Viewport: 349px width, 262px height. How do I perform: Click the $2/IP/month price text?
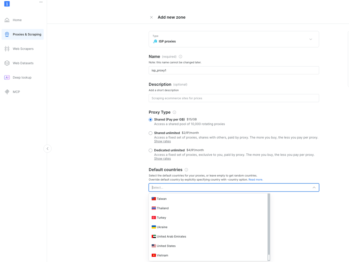(190, 133)
